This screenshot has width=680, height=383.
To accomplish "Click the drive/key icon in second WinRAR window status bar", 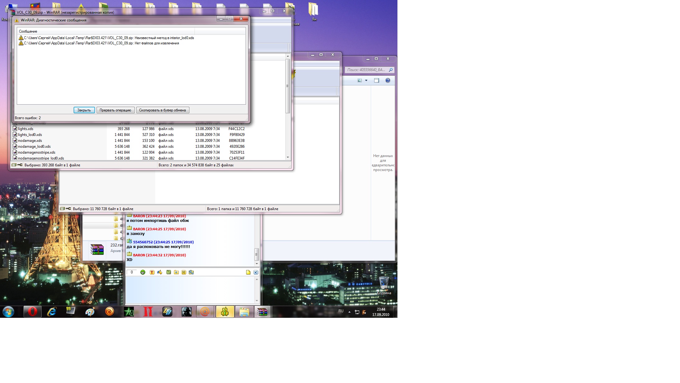I will 66,209.
